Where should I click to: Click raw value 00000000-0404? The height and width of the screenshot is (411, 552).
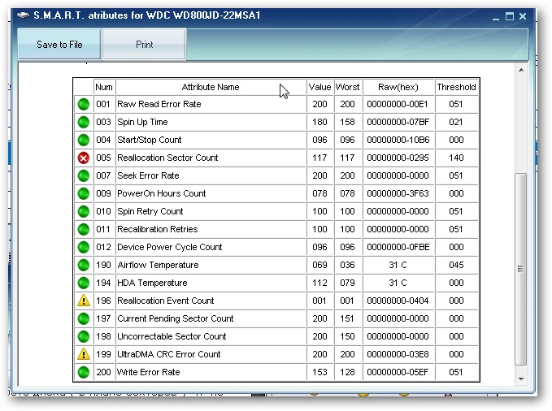click(x=398, y=301)
